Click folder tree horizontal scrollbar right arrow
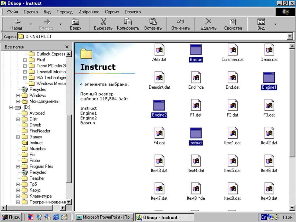The height and width of the screenshot is (222, 296). [63, 208]
